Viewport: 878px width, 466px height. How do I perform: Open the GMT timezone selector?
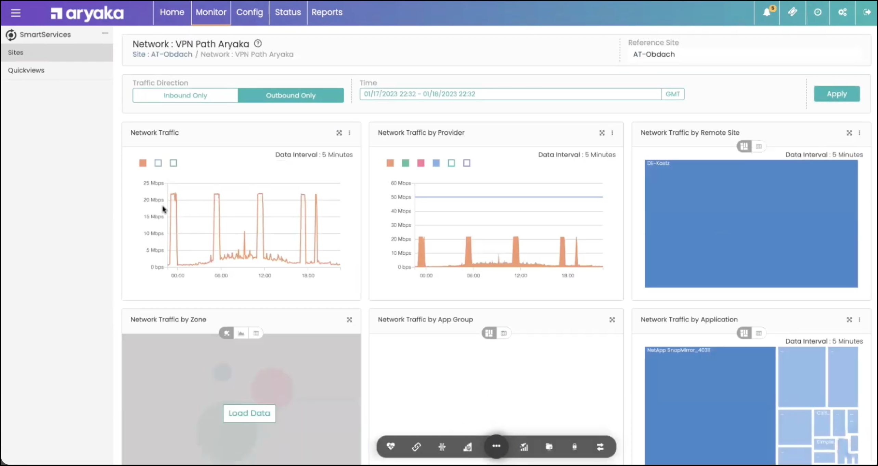pyautogui.click(x=673, y=94)
